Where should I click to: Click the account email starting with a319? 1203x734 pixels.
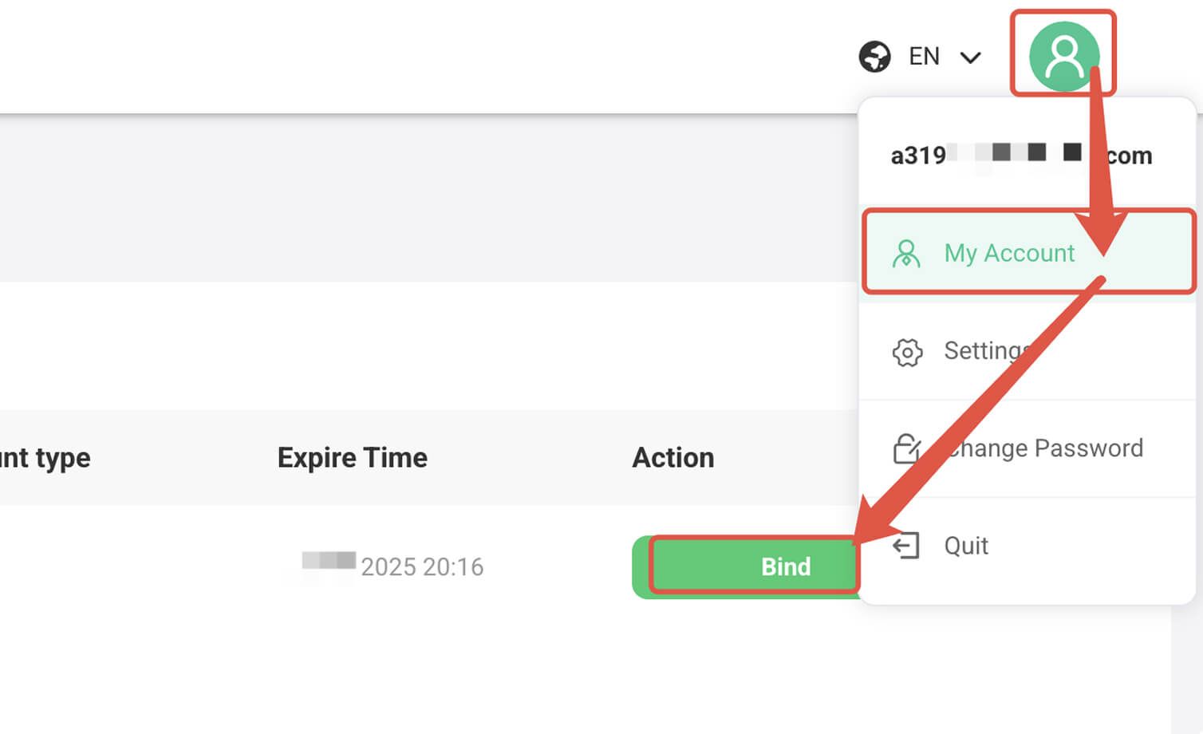click(x=1020, y=155)
